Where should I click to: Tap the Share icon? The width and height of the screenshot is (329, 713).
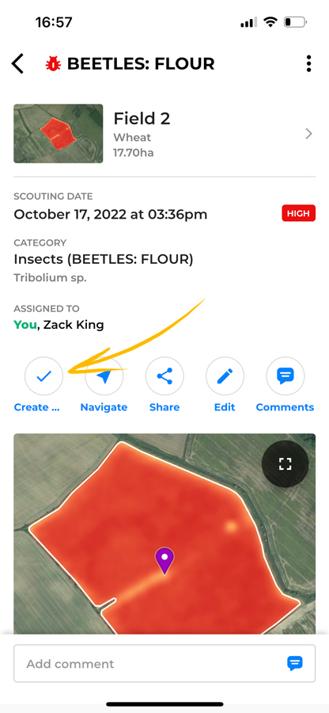(164, 376)
